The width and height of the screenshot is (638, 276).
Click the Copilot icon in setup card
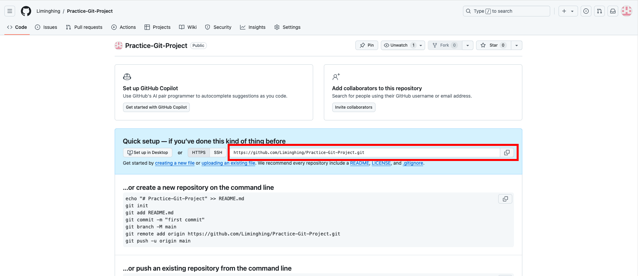(127, 77)
